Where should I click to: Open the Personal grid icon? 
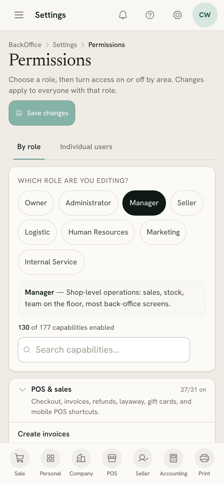click(x=51, y=458)
